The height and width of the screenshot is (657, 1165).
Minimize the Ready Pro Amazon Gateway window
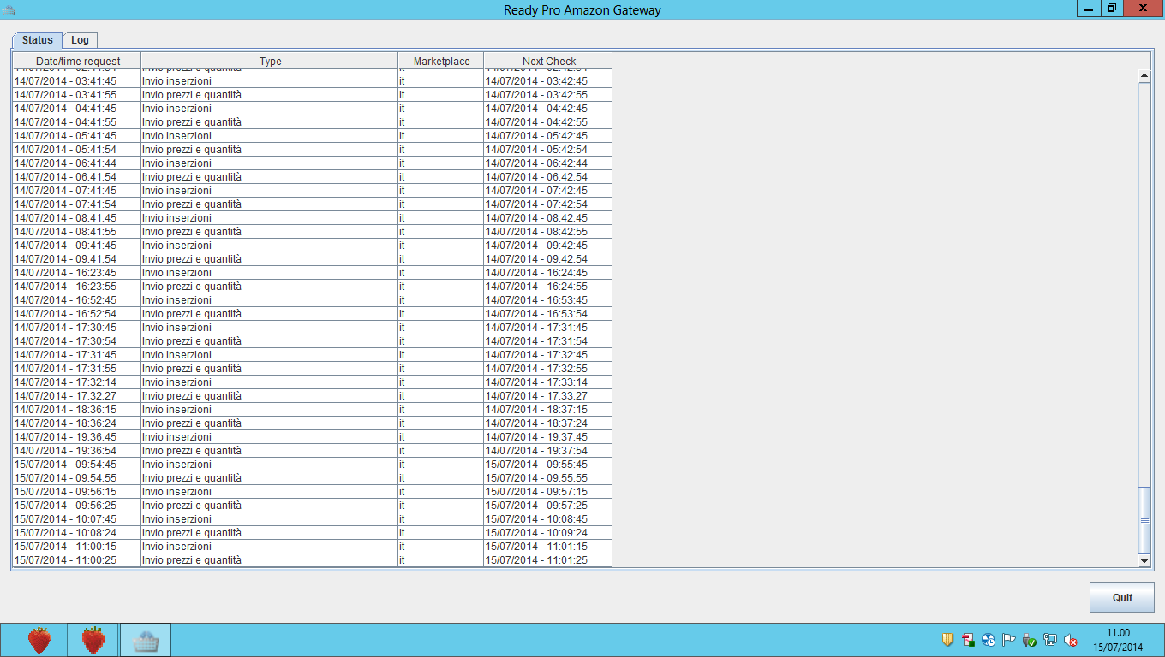[1088, 8]
